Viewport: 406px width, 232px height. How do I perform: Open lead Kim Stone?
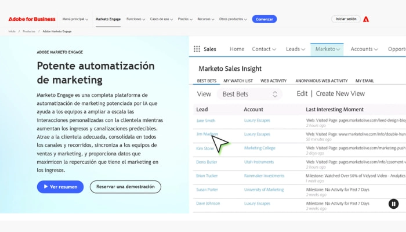(205, 148)
